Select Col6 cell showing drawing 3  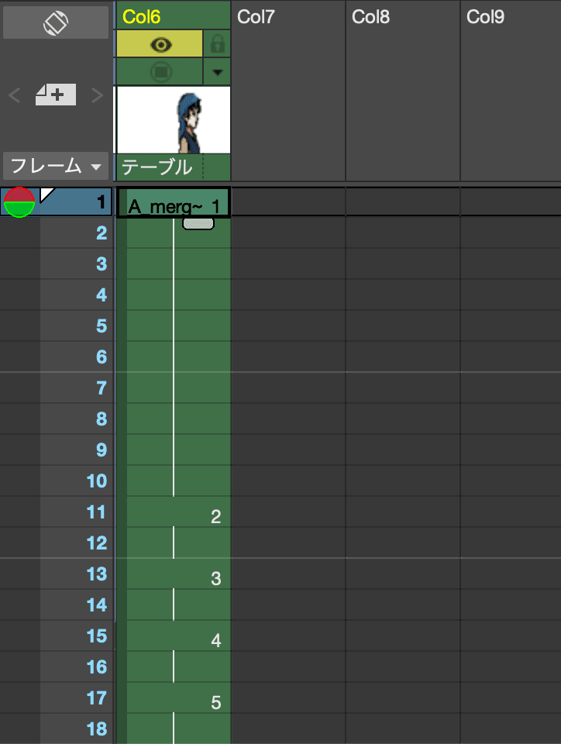tap(179, 574)
